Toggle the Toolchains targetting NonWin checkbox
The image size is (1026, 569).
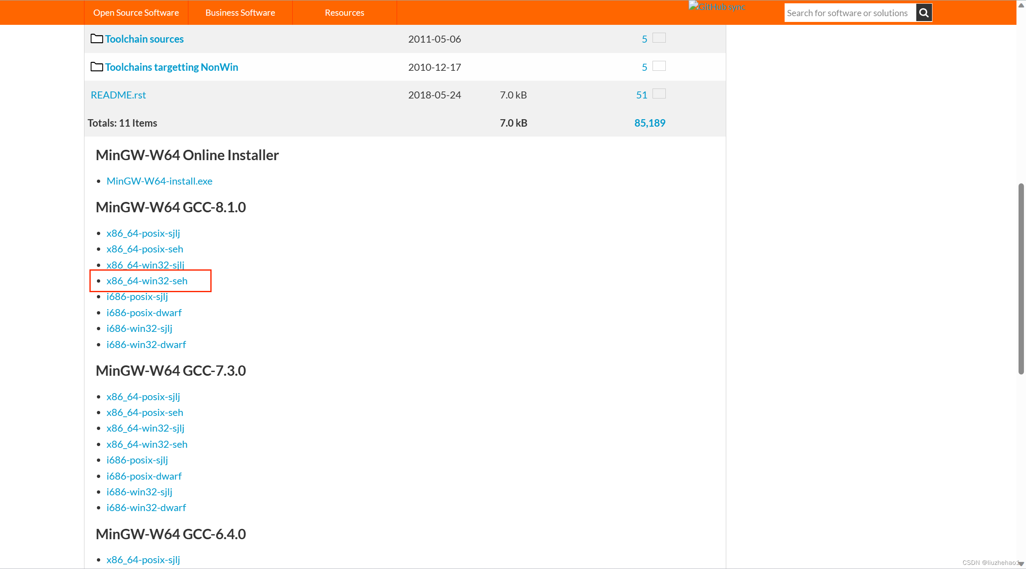point(659,66)
